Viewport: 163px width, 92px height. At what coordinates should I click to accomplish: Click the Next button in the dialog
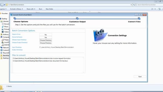point(140,77)
